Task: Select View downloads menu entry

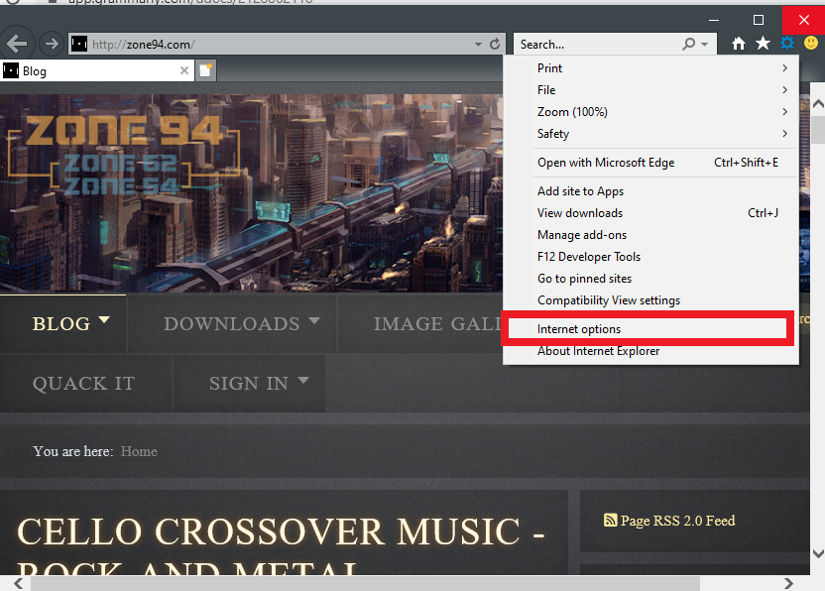Action: [x=650, y=213]
